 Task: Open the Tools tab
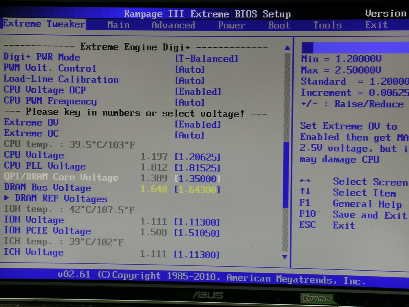pos(328,25)
